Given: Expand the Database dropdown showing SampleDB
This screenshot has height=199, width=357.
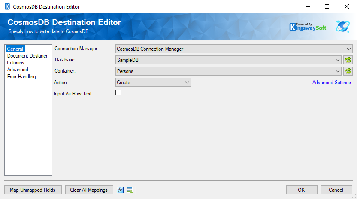Looking at the screenshot, I should click(x=228, y=60).
